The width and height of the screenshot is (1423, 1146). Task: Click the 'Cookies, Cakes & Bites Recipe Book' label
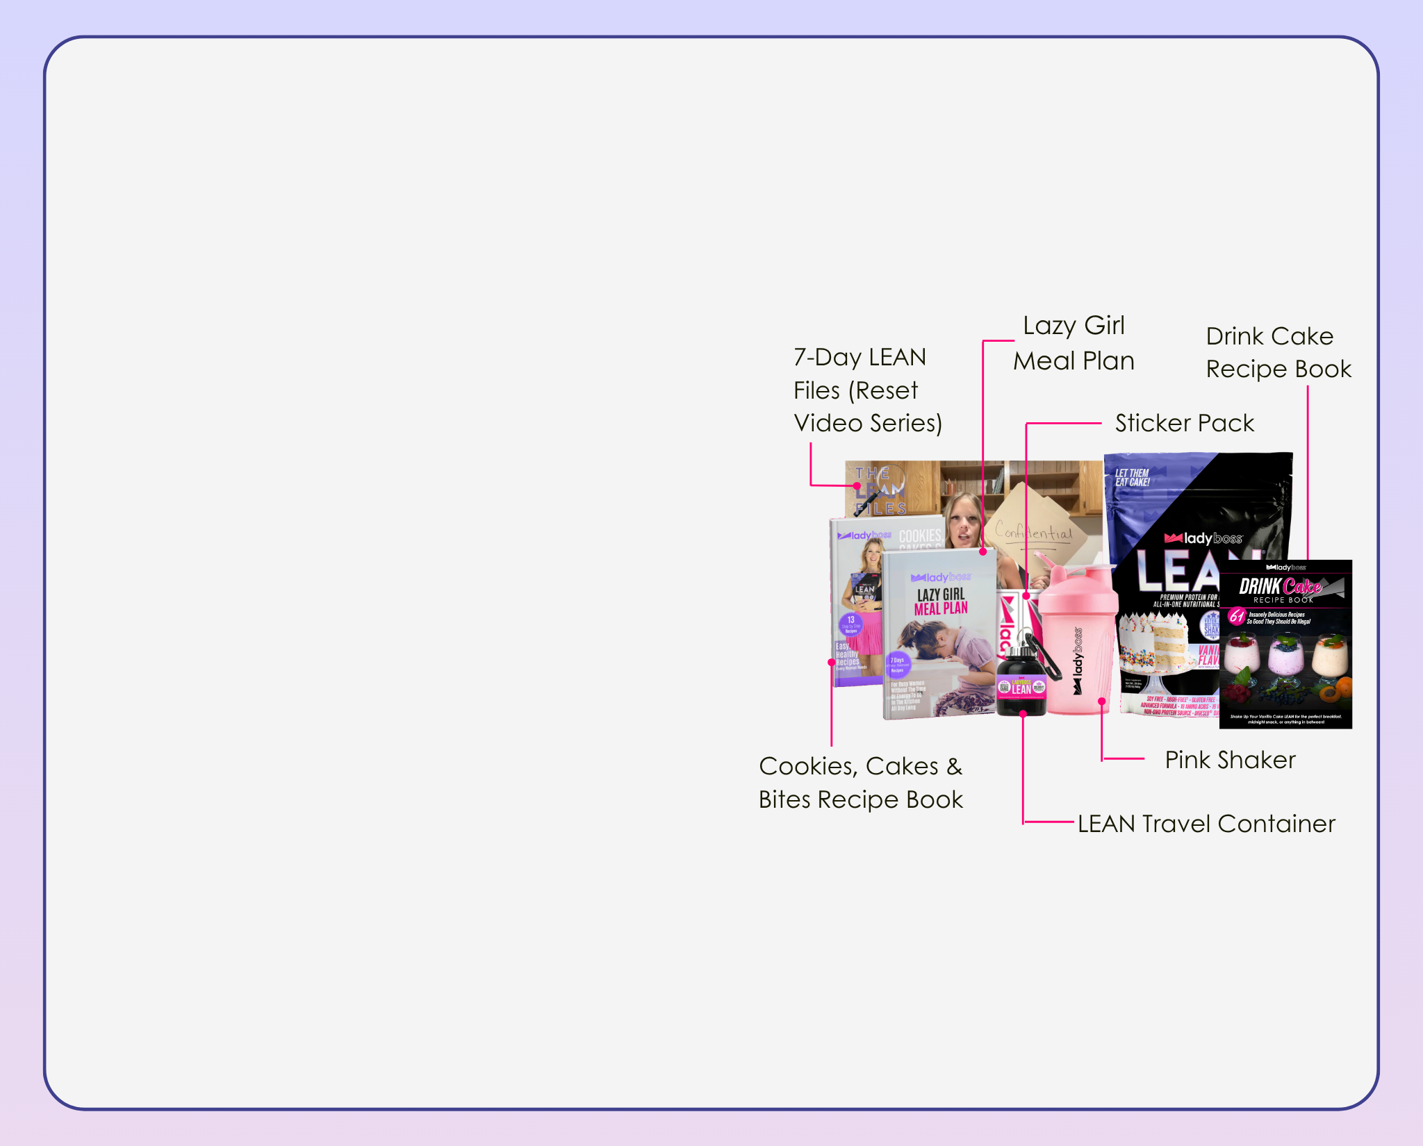tap(861, 783)
